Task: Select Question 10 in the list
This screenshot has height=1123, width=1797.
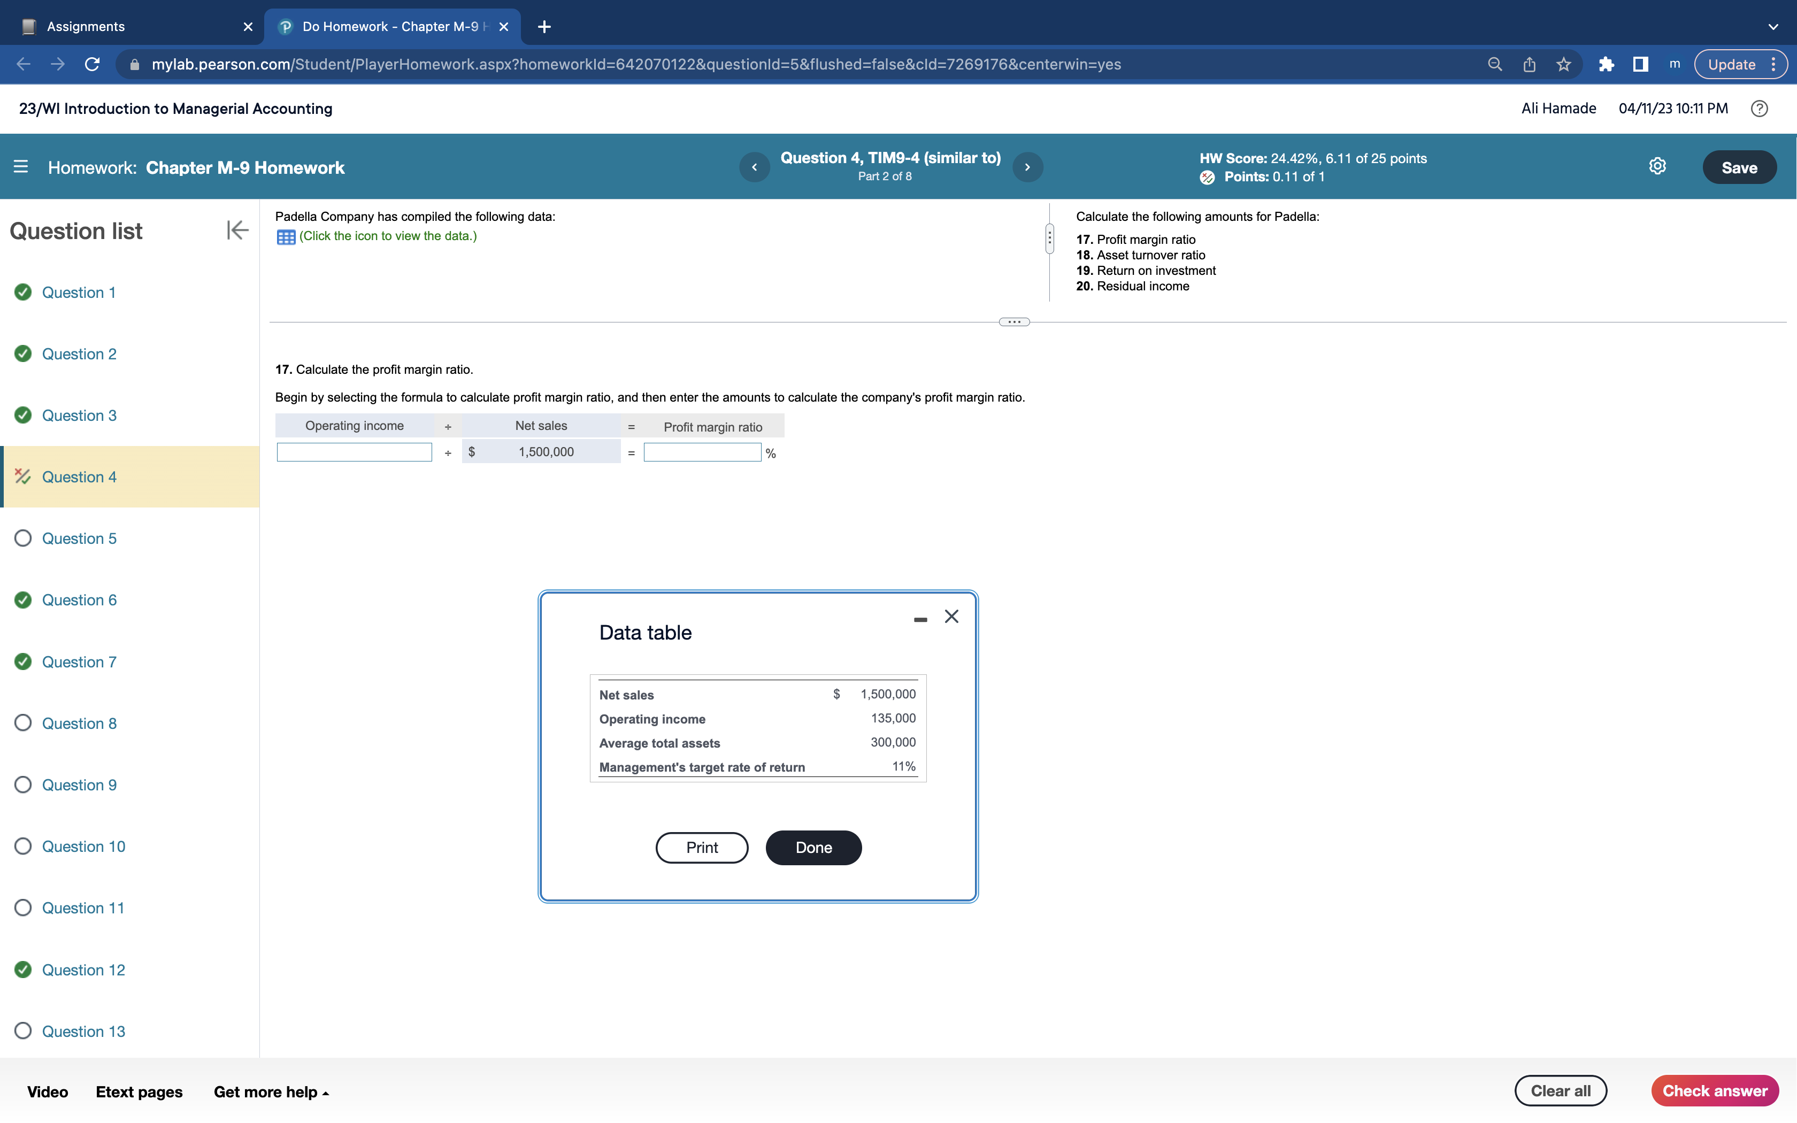Action: [83, 846]
